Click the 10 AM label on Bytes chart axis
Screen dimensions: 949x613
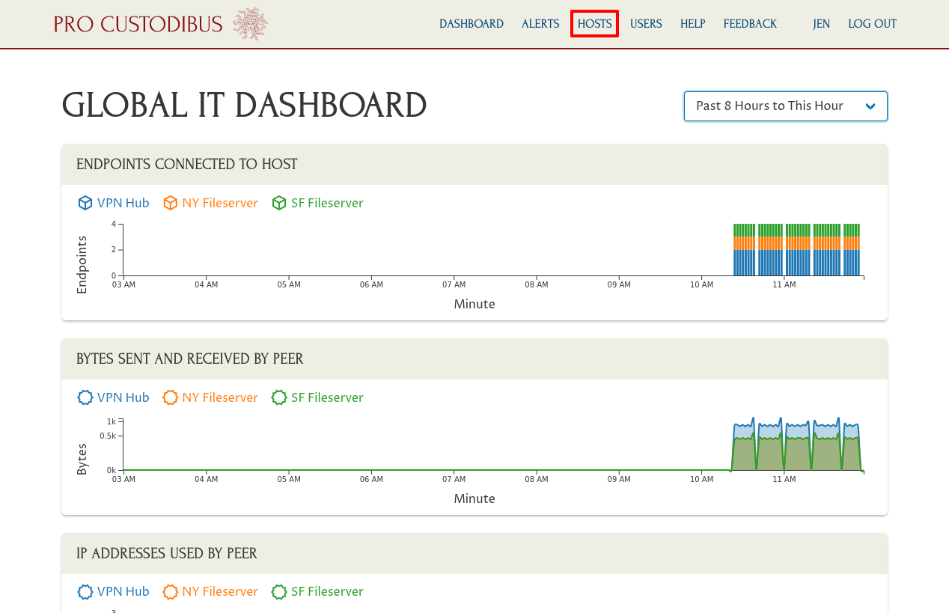pyautogui.click(x=701, y=479)
